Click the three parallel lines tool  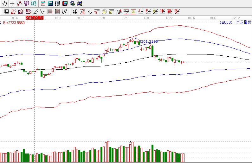tap(65, 12)
